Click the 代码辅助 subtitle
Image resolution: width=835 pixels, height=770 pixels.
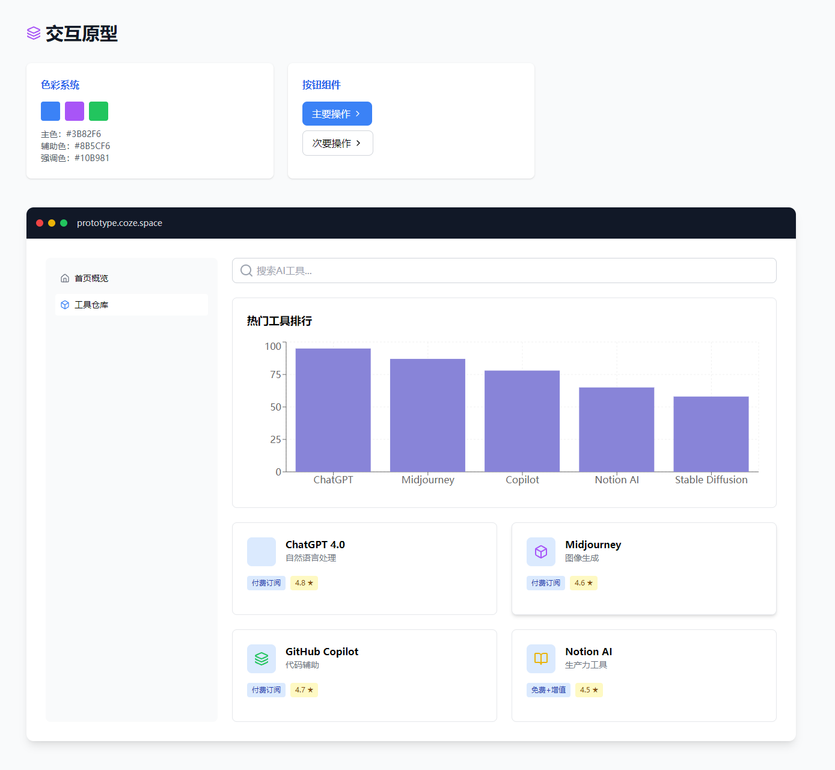(x=302, y=665)
